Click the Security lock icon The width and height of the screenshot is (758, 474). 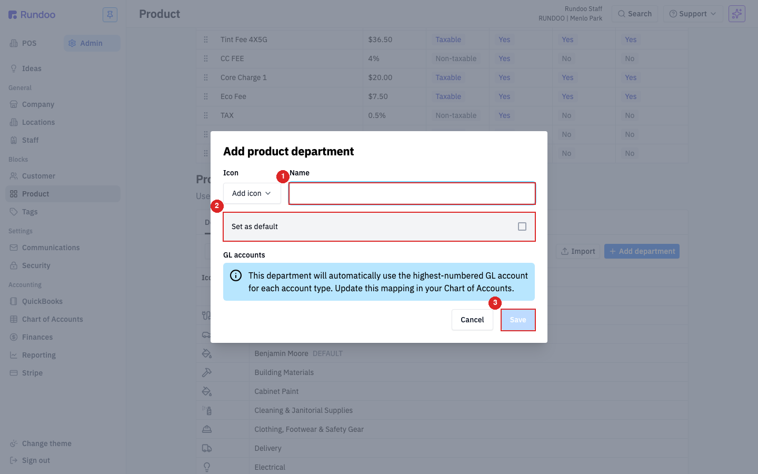pos(14,265)
